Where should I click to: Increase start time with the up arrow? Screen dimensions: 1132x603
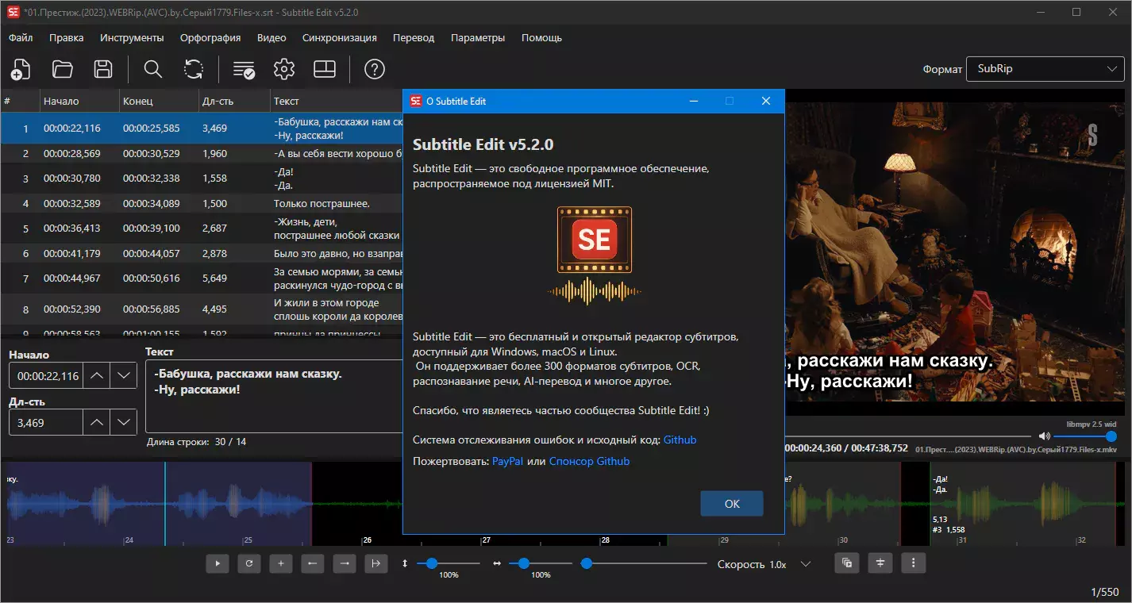(x=97, y=375)
